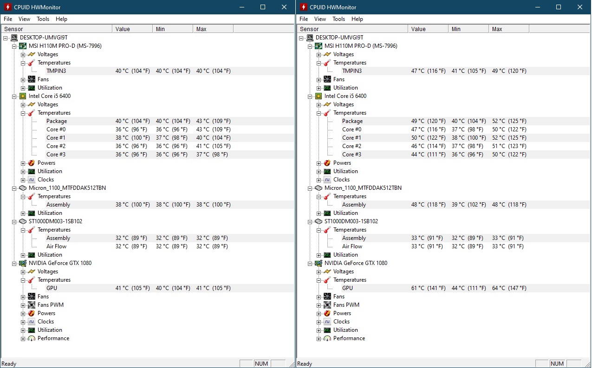Click the Performance gauge icon in right window

(x=327, y=338)
